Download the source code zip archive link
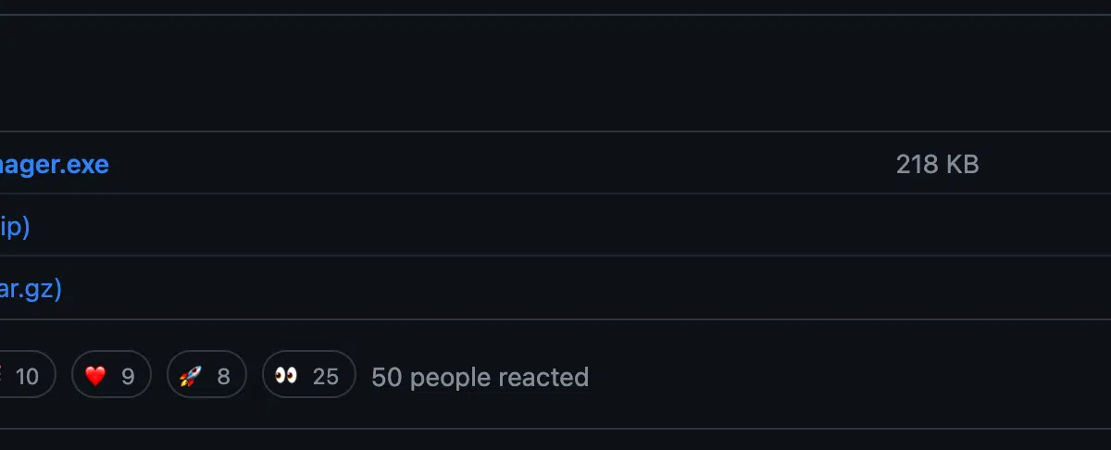Viewport: 1111px width, 450px height. (x=15, y=227)
